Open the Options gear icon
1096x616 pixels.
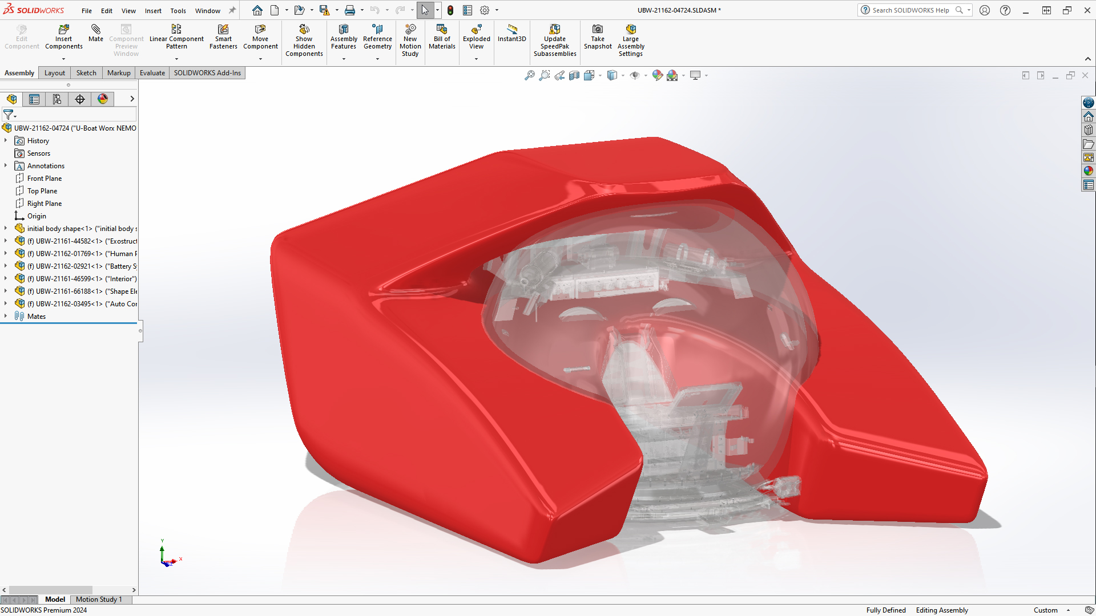(x=485, y=10)
